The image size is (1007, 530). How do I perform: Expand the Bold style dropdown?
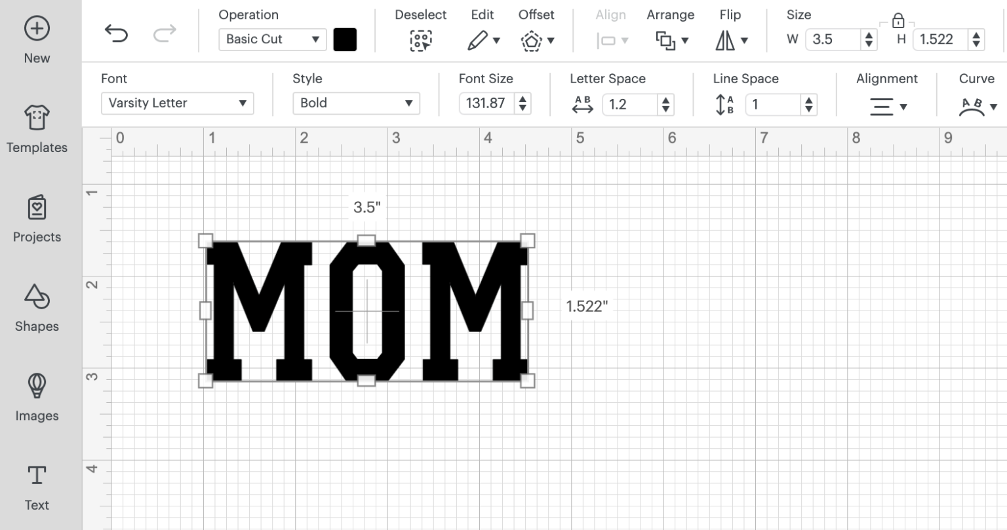[x=355, y=104]
